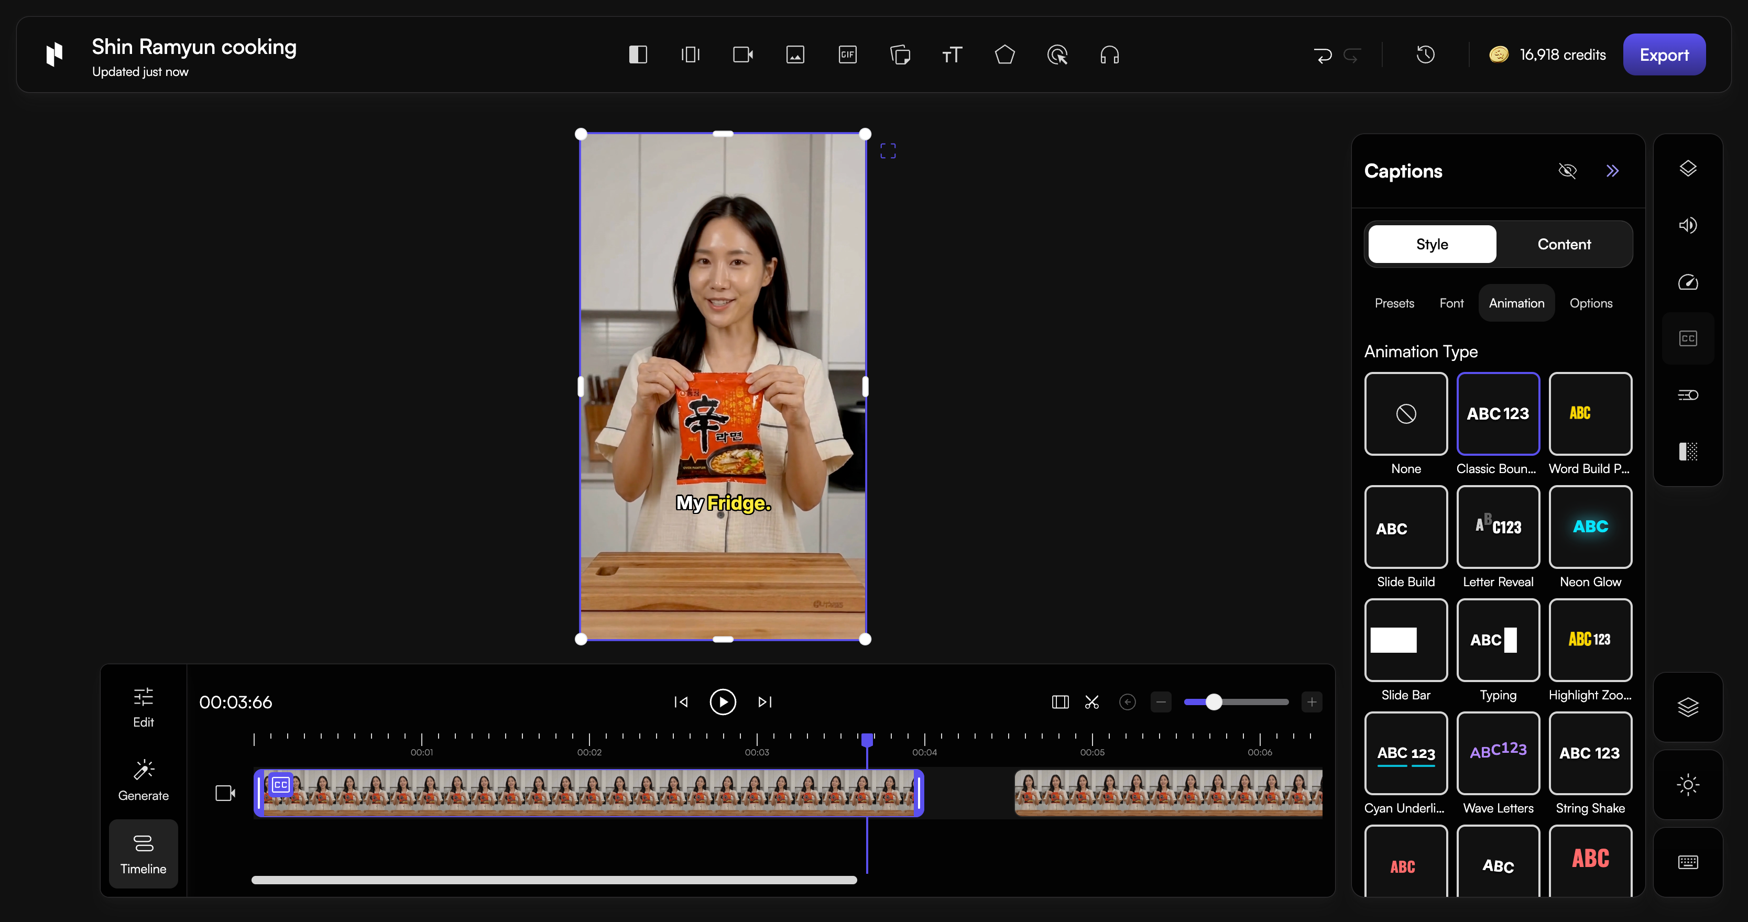Choose the Cyan Underline animation

pos(1406,753)
